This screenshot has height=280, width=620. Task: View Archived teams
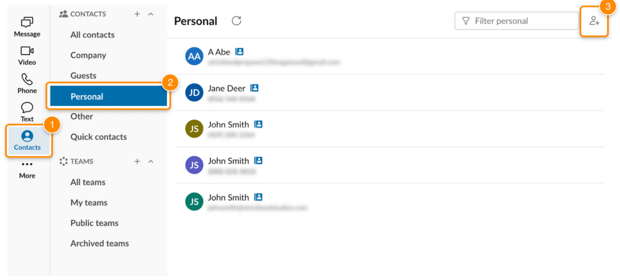(99, 243)
